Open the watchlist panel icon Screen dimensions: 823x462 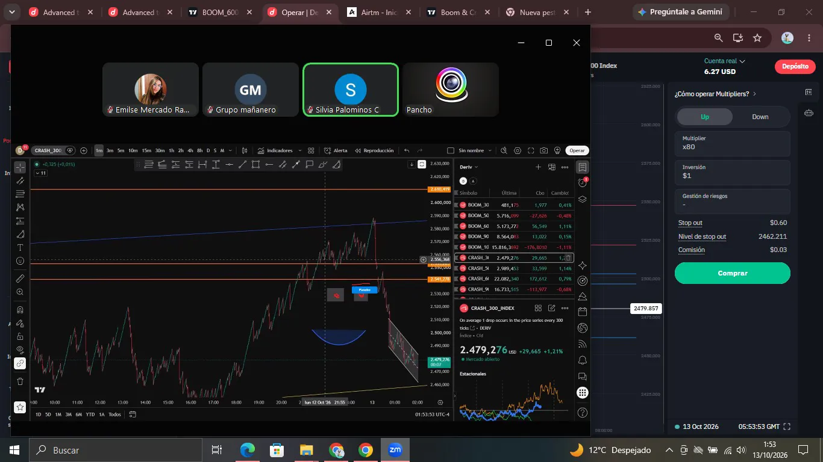(x=583, y=167)
